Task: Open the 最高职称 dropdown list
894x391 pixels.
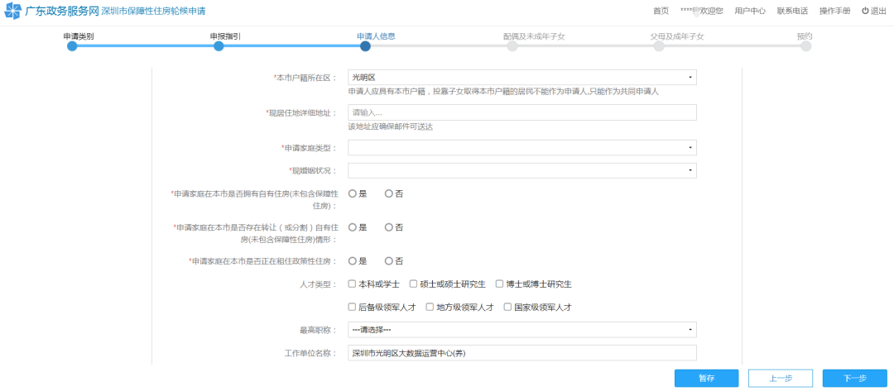Action: 521,330
